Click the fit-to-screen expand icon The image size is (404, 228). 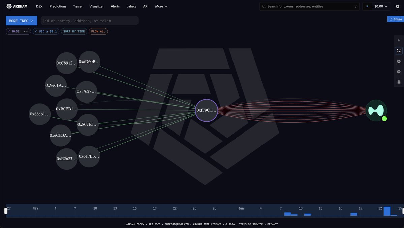pyautogui.click(x=399, y=51)
